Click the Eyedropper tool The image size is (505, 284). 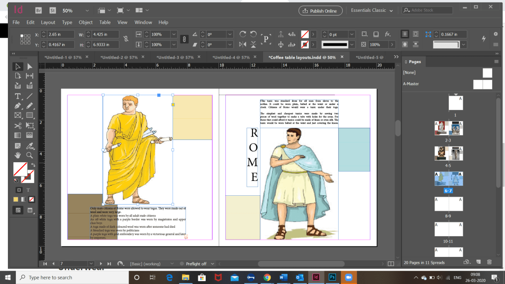point(30,145)
